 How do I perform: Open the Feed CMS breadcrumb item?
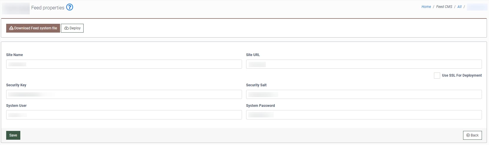444,7
